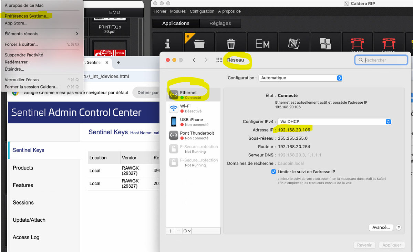This screenshot has height=252, width=413.
Task: Open the 'Configurer IPv4' Via DHCP dropdown
Action: point(334,122)
